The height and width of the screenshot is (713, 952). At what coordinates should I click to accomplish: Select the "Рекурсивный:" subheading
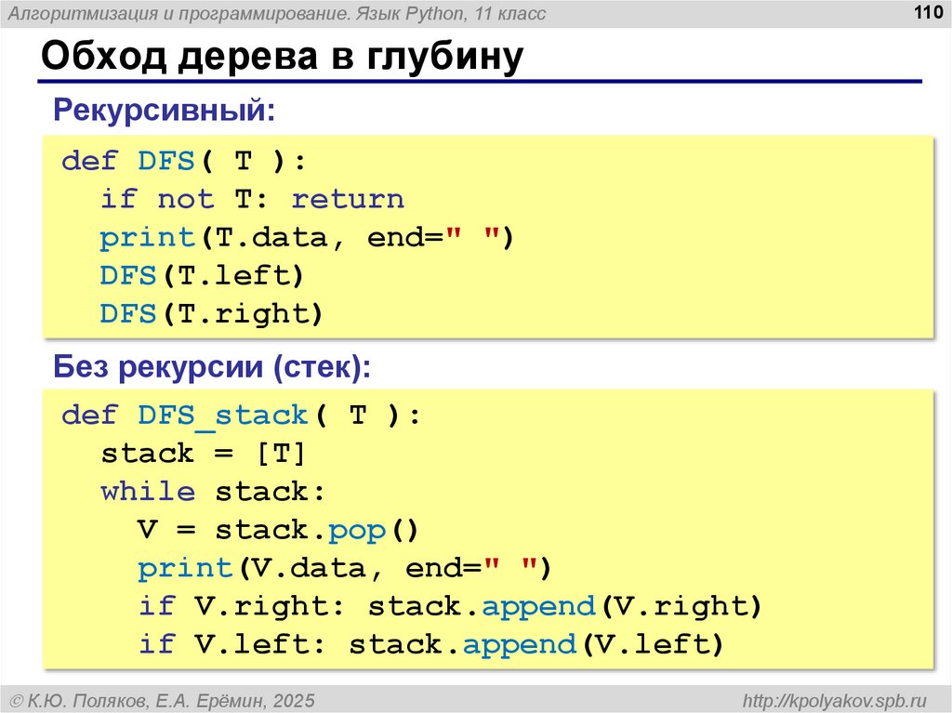pyautogui.click(x=165, y=110)
